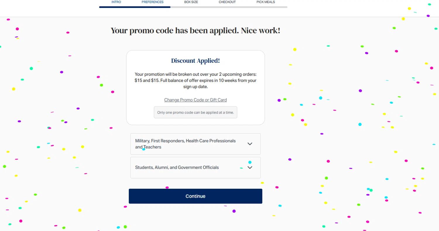Go to the INTRO step
This screenshot has height=231, width=439.
[116, 2]
